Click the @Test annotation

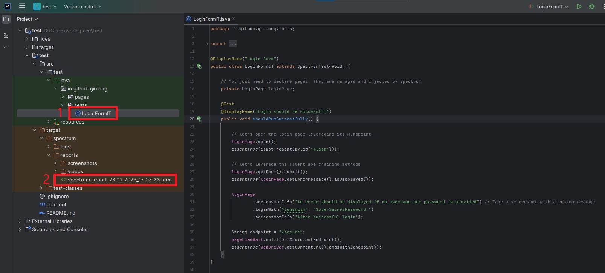(227, 104)
